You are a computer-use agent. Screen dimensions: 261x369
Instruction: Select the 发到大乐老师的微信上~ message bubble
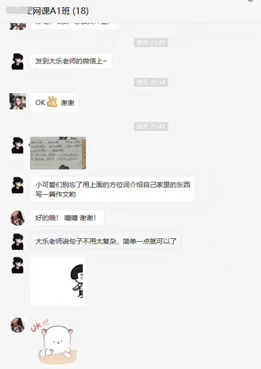(x=71, y=61)
